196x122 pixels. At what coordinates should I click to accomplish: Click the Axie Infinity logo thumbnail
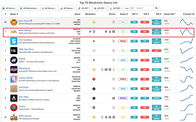[x=14, y=32]
